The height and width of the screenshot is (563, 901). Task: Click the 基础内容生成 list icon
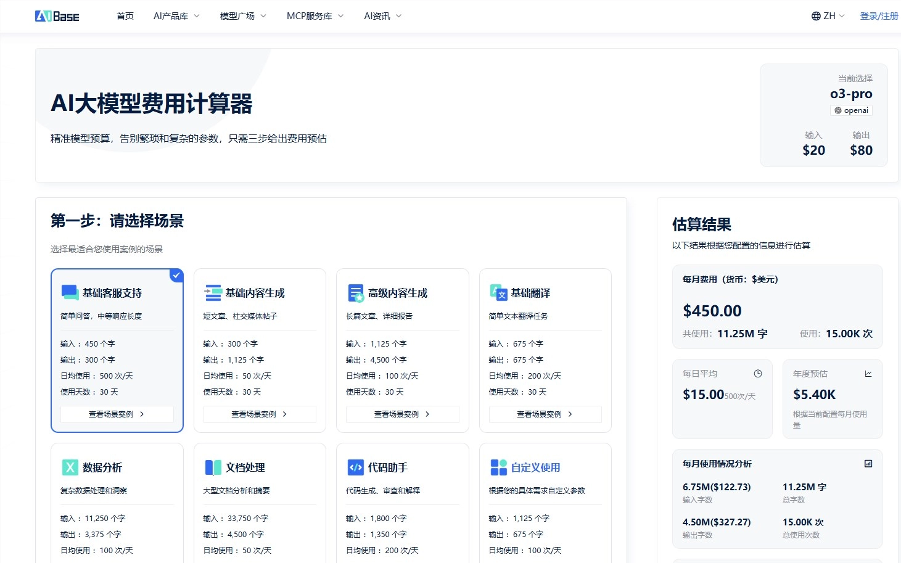pyautogui.click(x=213, y=293)
